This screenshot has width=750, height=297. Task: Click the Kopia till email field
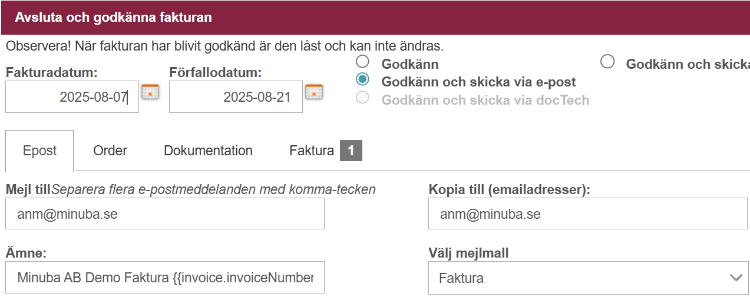589,213
